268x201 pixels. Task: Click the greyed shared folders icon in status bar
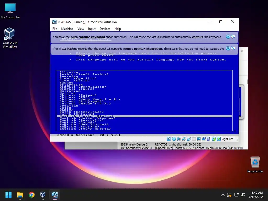pos(194,139)
